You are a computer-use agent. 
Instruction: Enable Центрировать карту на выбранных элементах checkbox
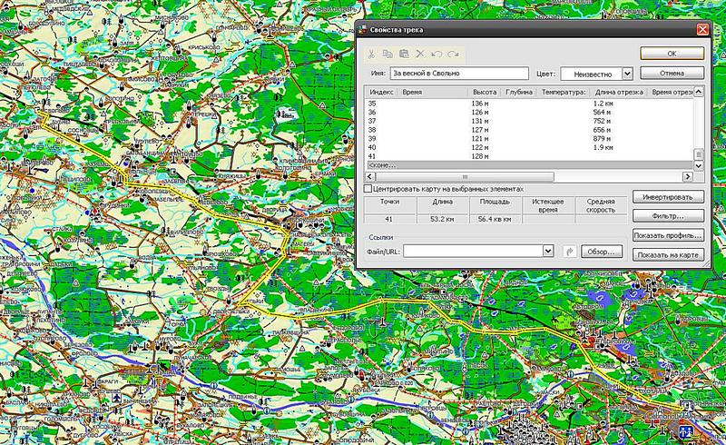(368, 189)
